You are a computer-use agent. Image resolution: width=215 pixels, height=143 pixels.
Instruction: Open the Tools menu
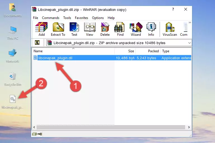point(67,18)
